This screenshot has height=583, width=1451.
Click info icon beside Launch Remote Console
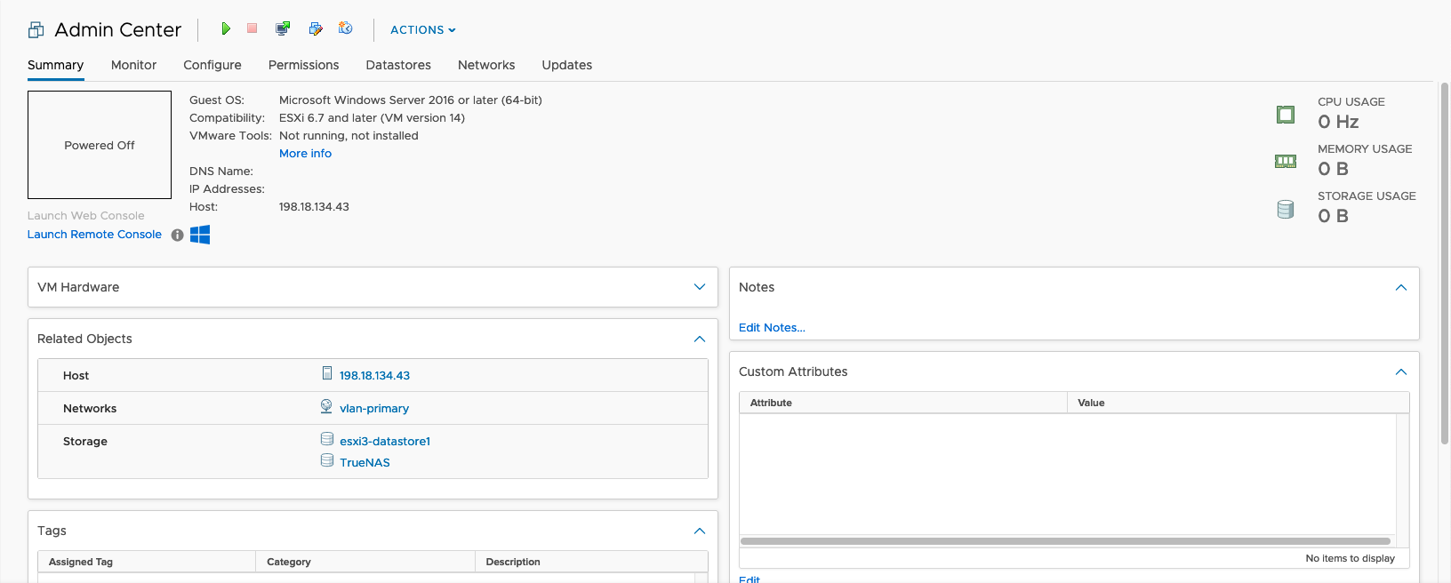tap(177, 236)
